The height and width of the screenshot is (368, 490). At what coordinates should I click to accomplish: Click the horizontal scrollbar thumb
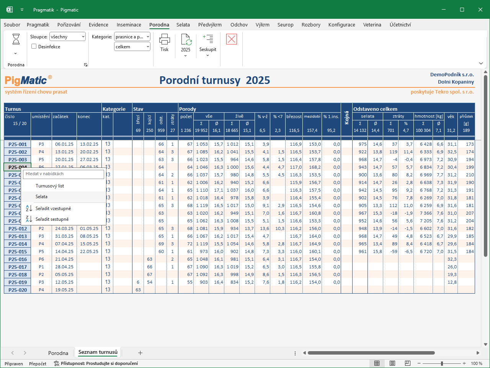click(x=371, y=353)
